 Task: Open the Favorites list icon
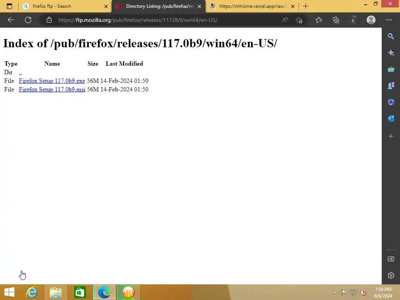[x=319, y=20]
